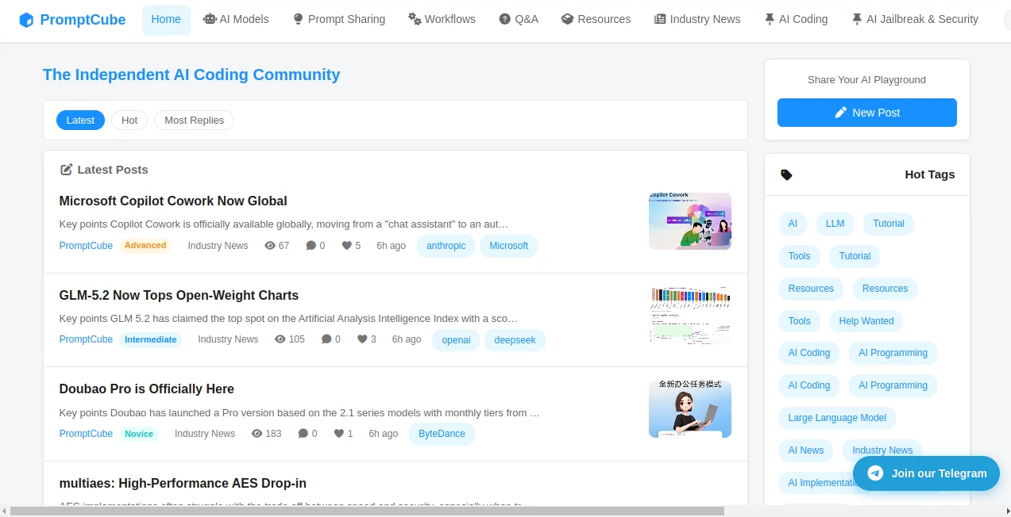Select the AI News hot tag
This screenshot has width=1011, height=517.
[x=806, y=450]
